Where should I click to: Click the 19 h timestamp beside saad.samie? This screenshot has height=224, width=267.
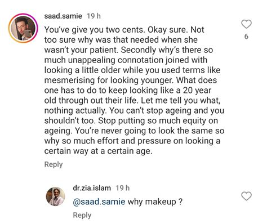tap(94, 16)
